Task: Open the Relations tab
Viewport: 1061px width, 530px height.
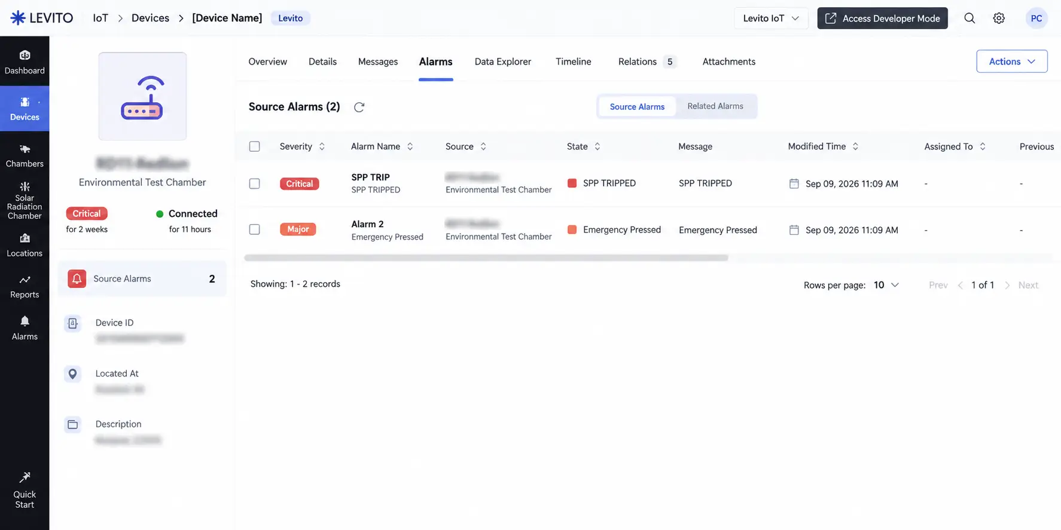Action: 647,62
